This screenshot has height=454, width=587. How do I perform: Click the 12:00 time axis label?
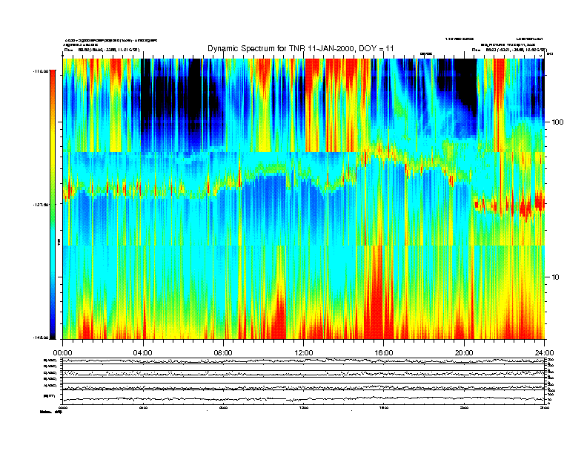[304, 352]
